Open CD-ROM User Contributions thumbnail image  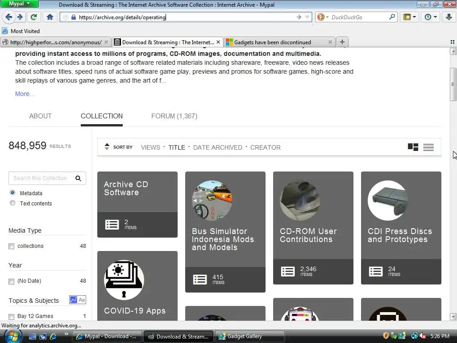point(300,201)
